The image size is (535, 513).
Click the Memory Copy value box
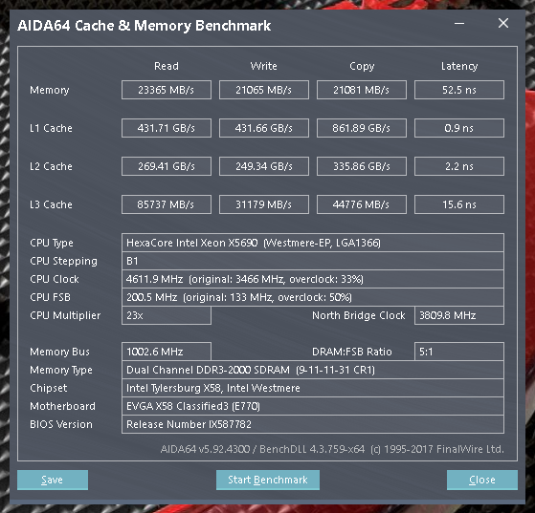pyautogui.click(x=362, y=90)
